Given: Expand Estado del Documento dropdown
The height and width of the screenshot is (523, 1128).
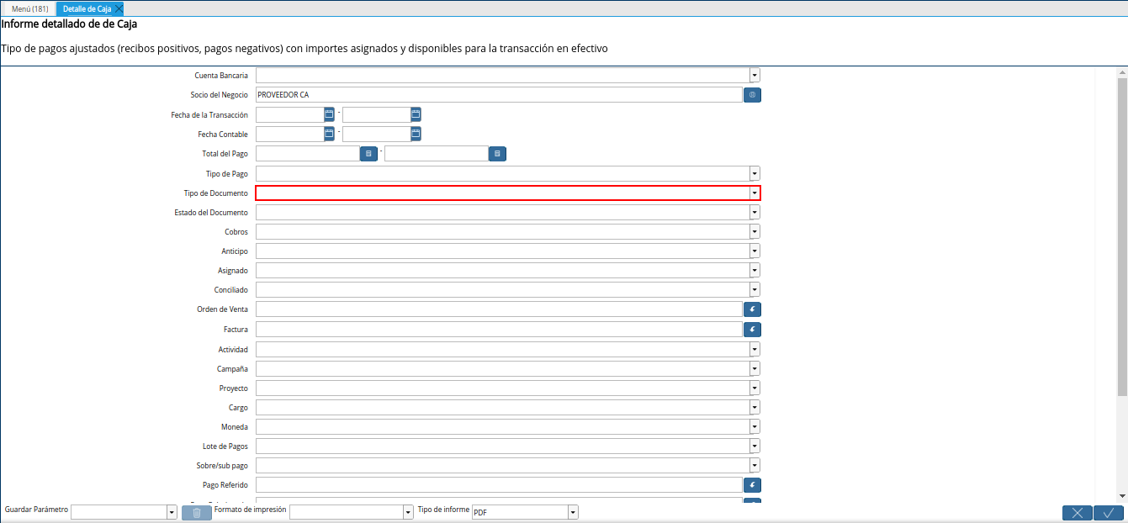Looking at the screenshot, I should pyautogui.click(x=755, y=212).
